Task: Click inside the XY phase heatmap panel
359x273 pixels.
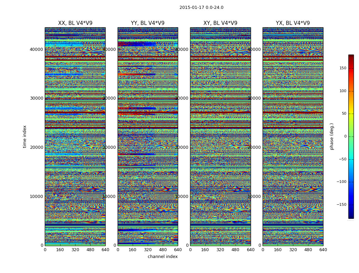Action: tap(220, 136)
